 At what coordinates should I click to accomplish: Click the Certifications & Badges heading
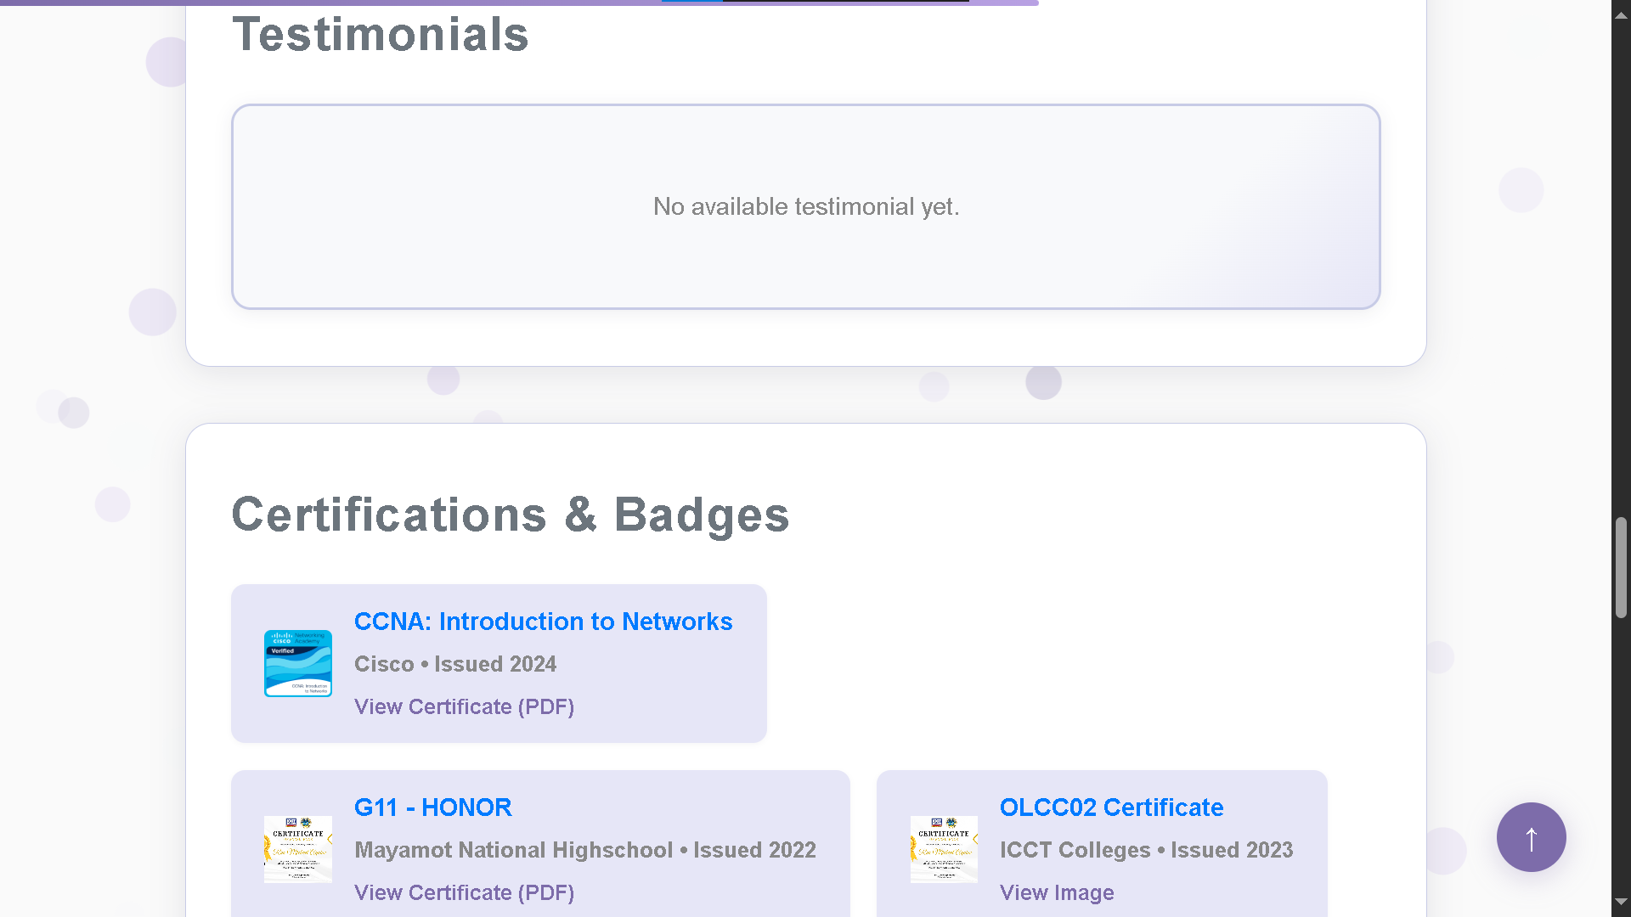[511, 515]
